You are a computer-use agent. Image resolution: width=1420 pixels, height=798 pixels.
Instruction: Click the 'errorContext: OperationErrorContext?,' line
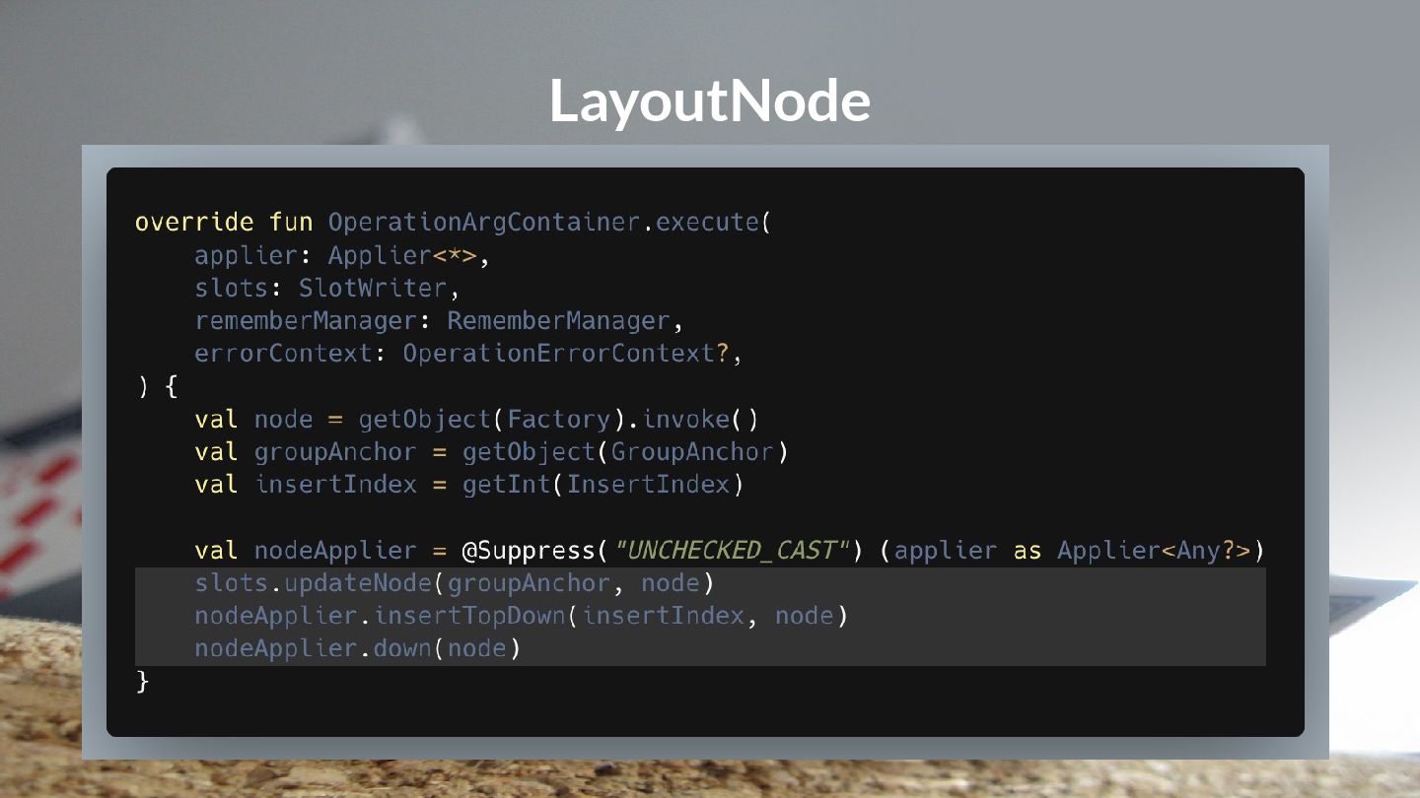pos(468,353)
